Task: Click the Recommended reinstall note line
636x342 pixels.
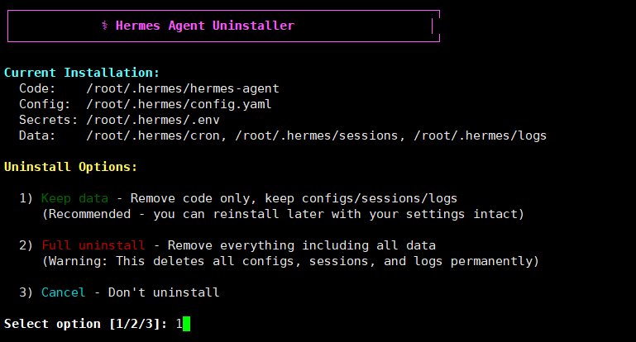Action: pyautogui.click(x=283, y=214)
